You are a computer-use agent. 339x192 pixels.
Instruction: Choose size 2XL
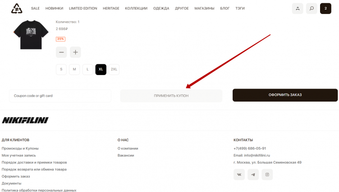pos(114,69)
